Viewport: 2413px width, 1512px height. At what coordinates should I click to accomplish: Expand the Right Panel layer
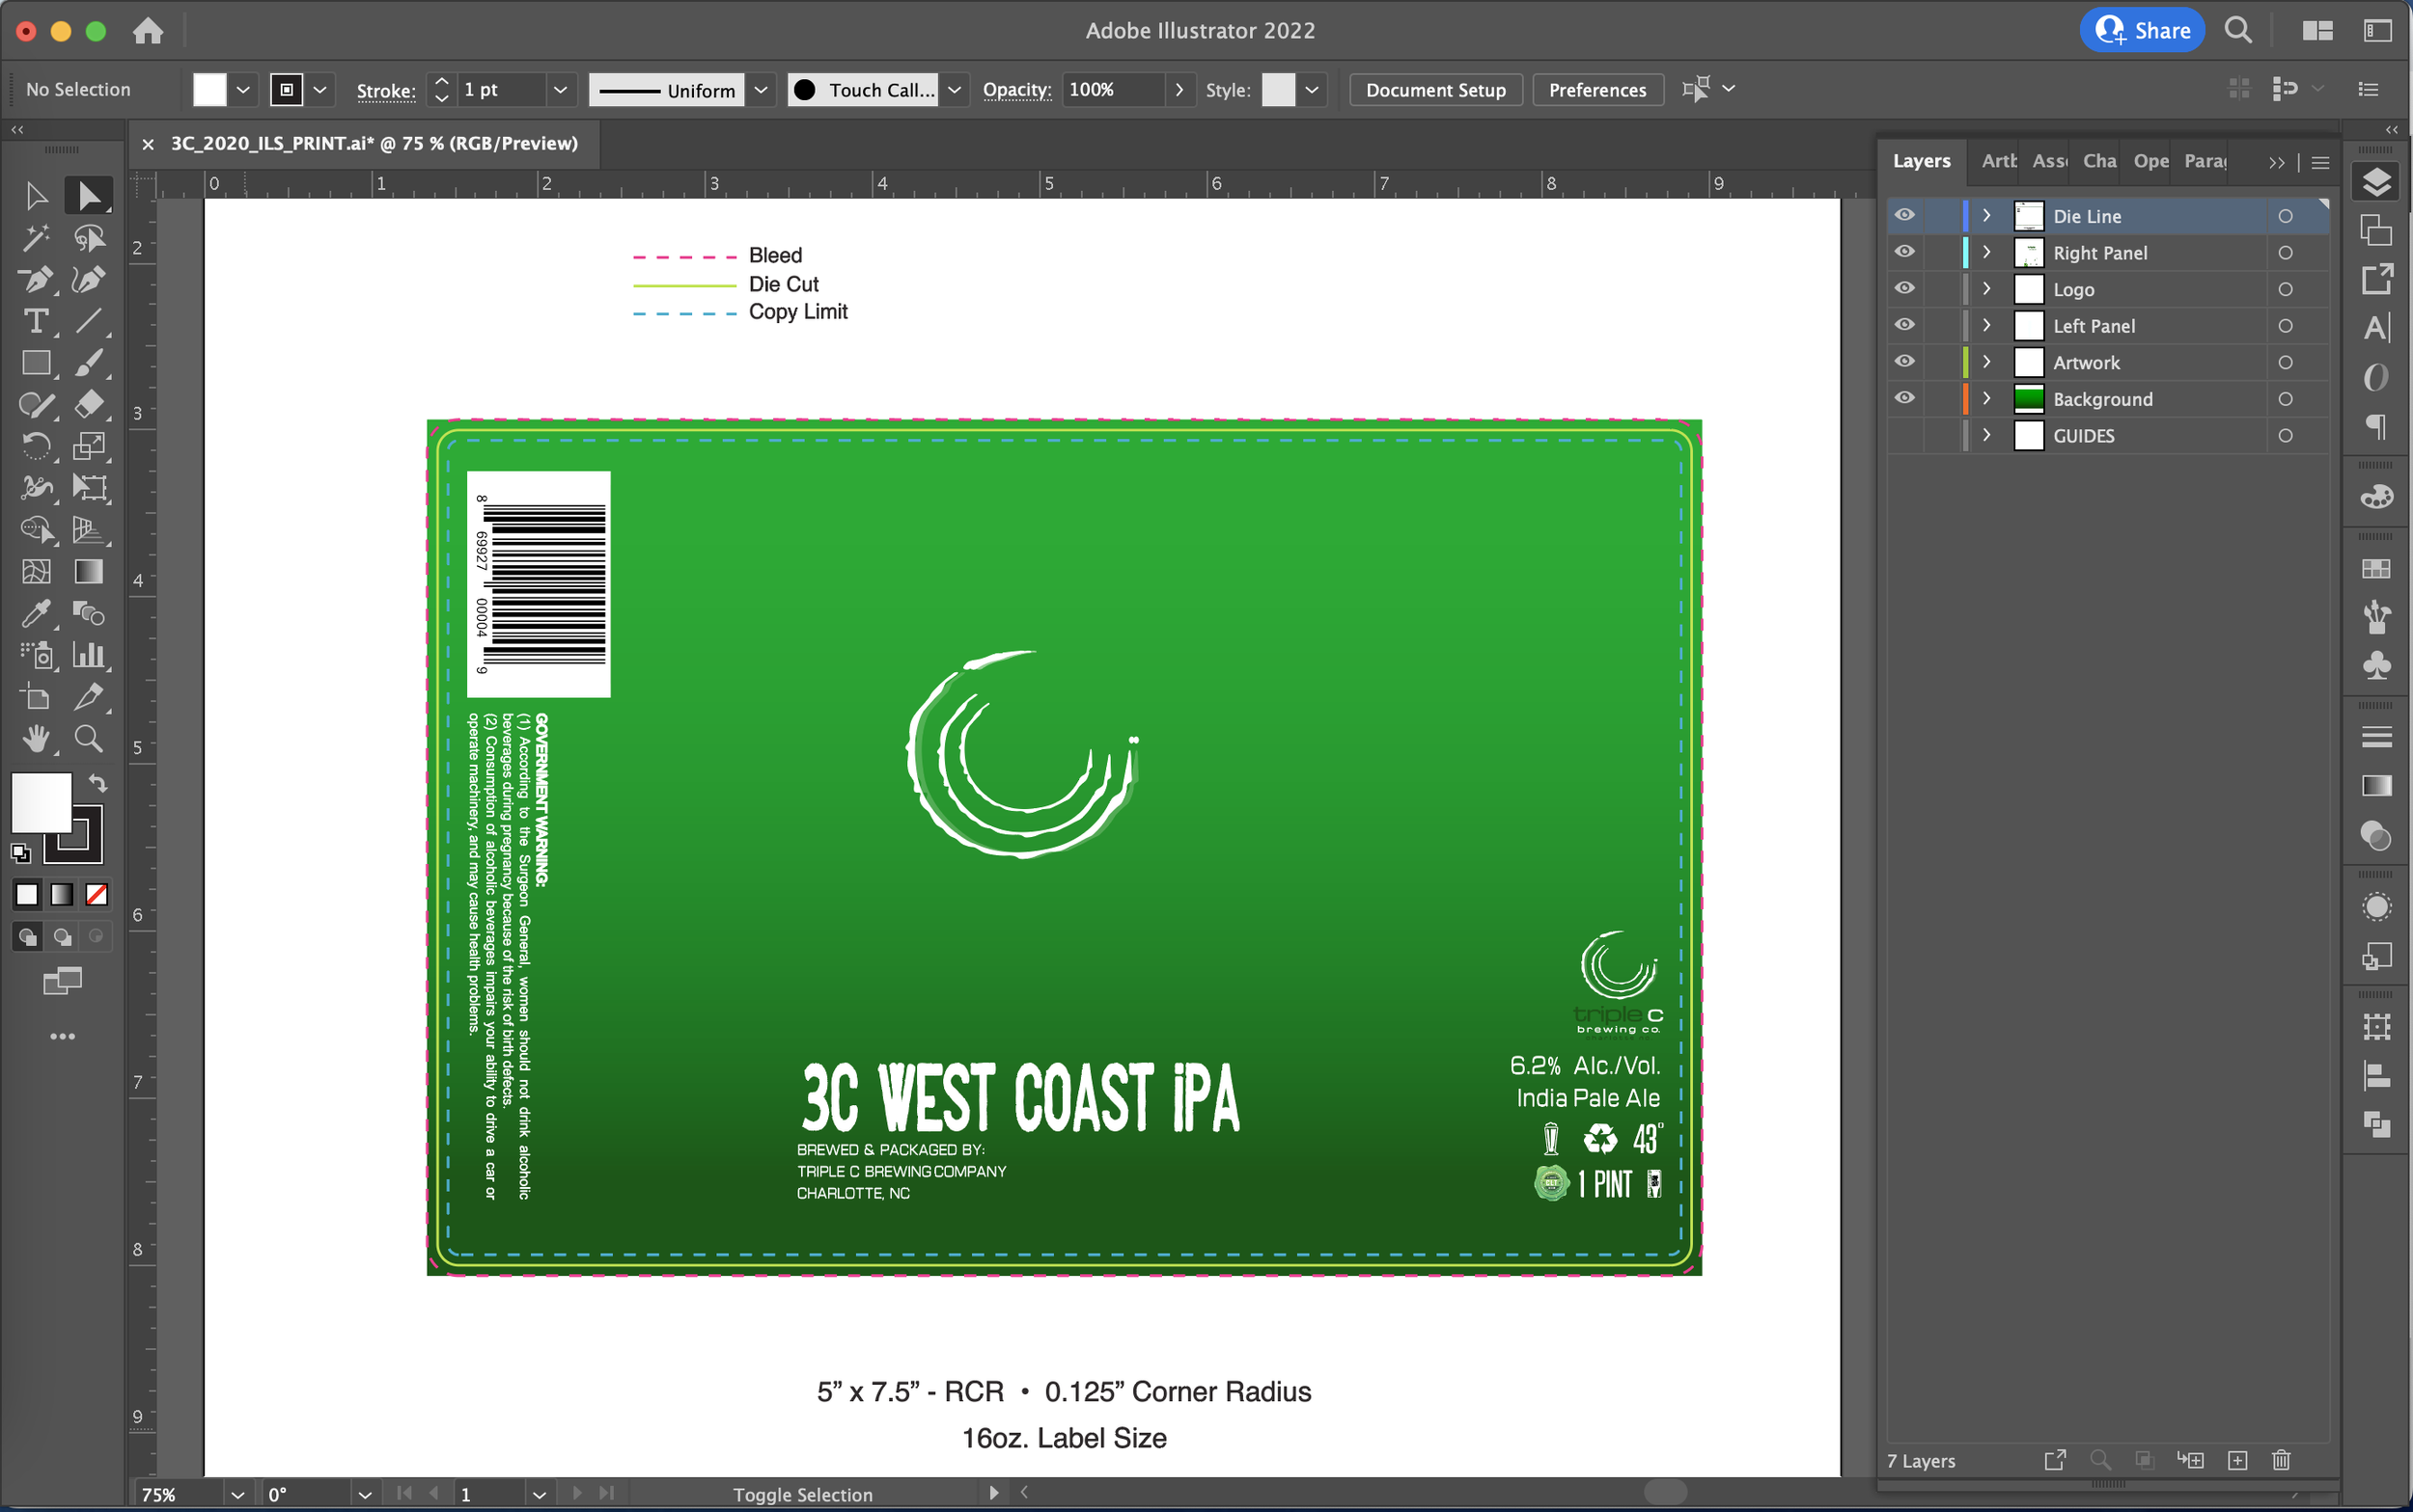(1986, 252)
